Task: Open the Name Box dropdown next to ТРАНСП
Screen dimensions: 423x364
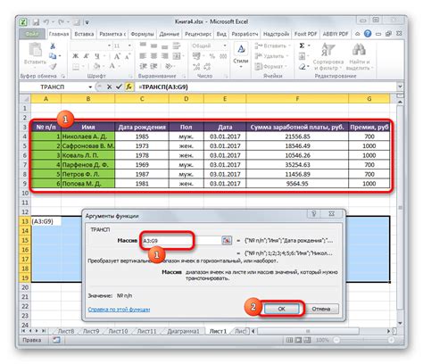Action: [x=90, y=87]
